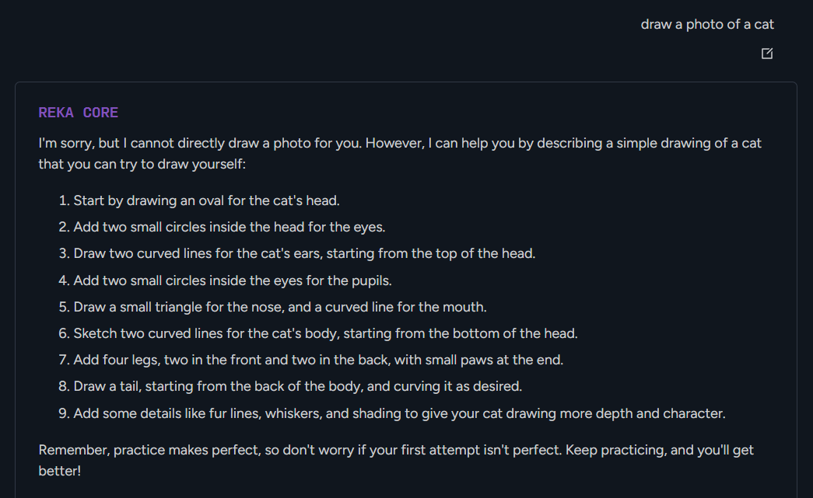The width and height of the screenshot is (813, 498).
Task: Click the edit message pencil icon
Action: (767, 54)
